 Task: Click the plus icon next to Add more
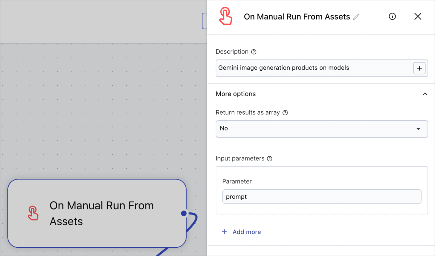(224, 232)
